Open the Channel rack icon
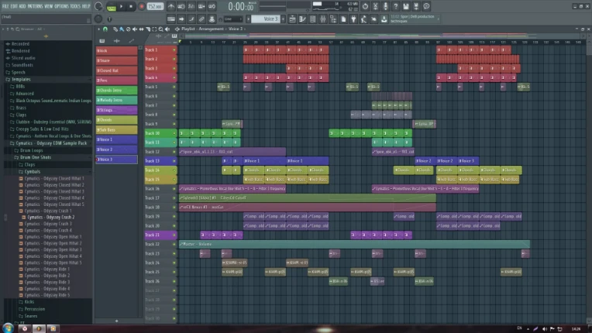This screenshot has height=333, width=592. pos(312,19)
